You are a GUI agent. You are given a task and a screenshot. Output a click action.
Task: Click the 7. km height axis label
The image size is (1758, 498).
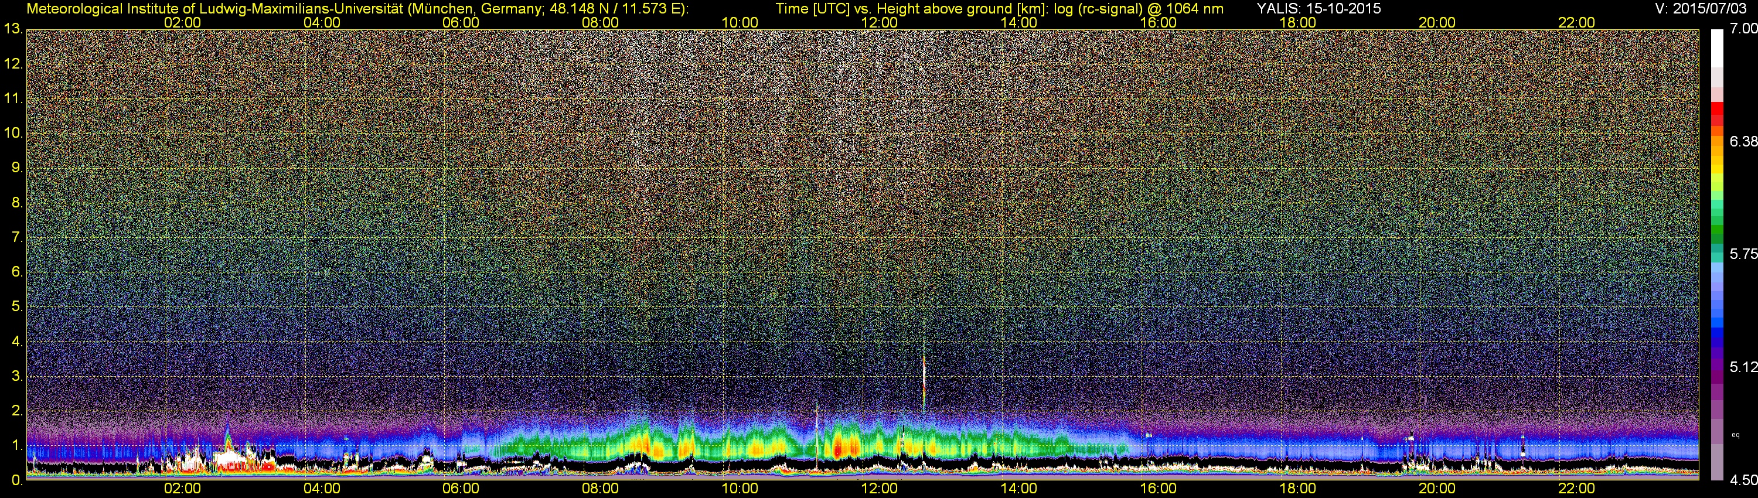point(17,237)
